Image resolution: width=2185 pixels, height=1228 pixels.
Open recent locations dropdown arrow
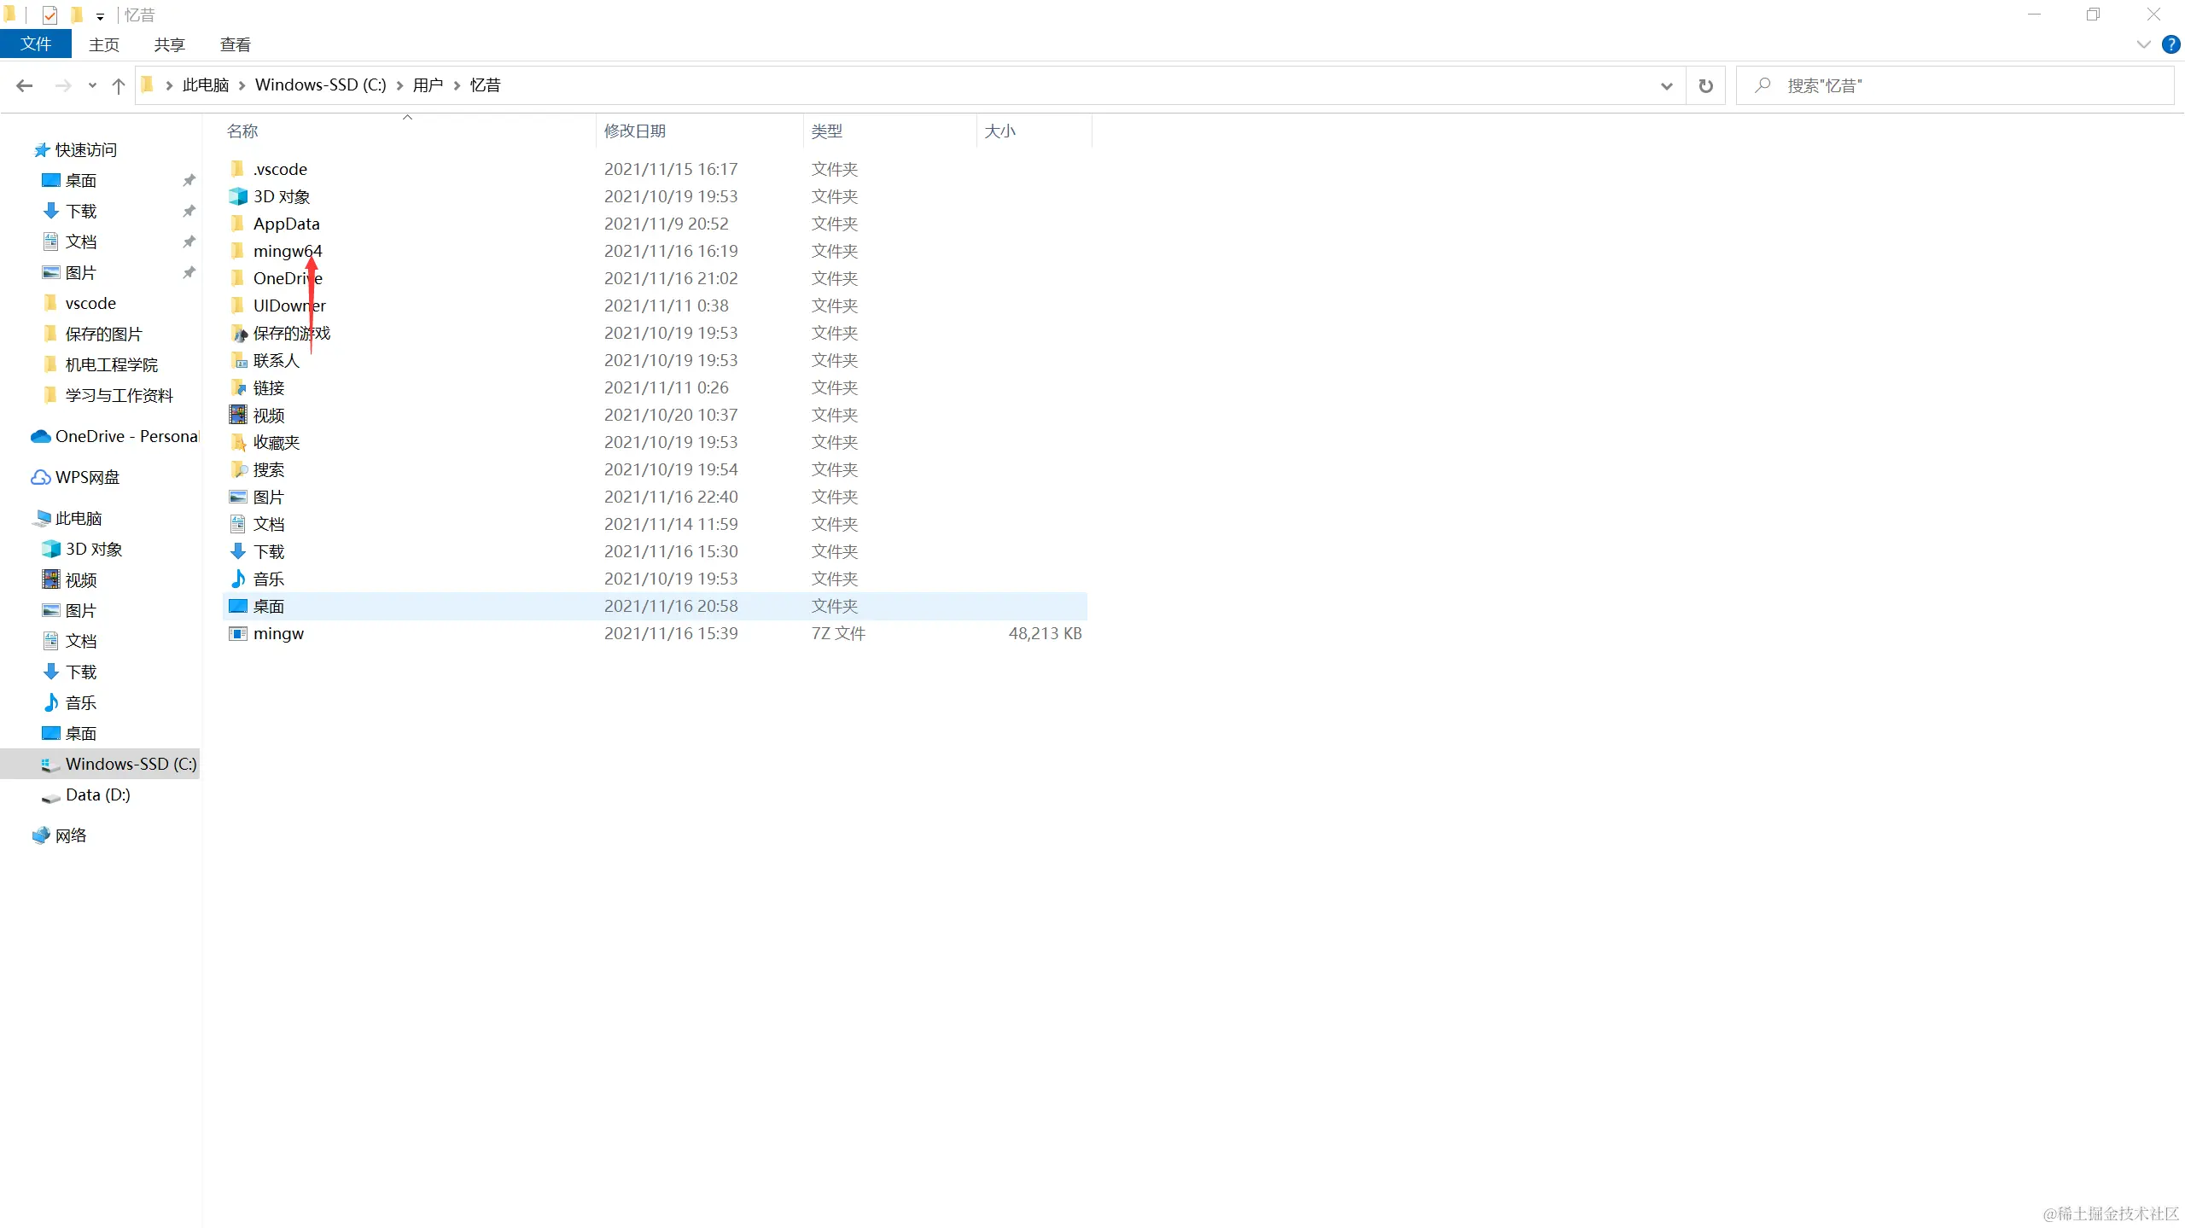coord(92,85)
